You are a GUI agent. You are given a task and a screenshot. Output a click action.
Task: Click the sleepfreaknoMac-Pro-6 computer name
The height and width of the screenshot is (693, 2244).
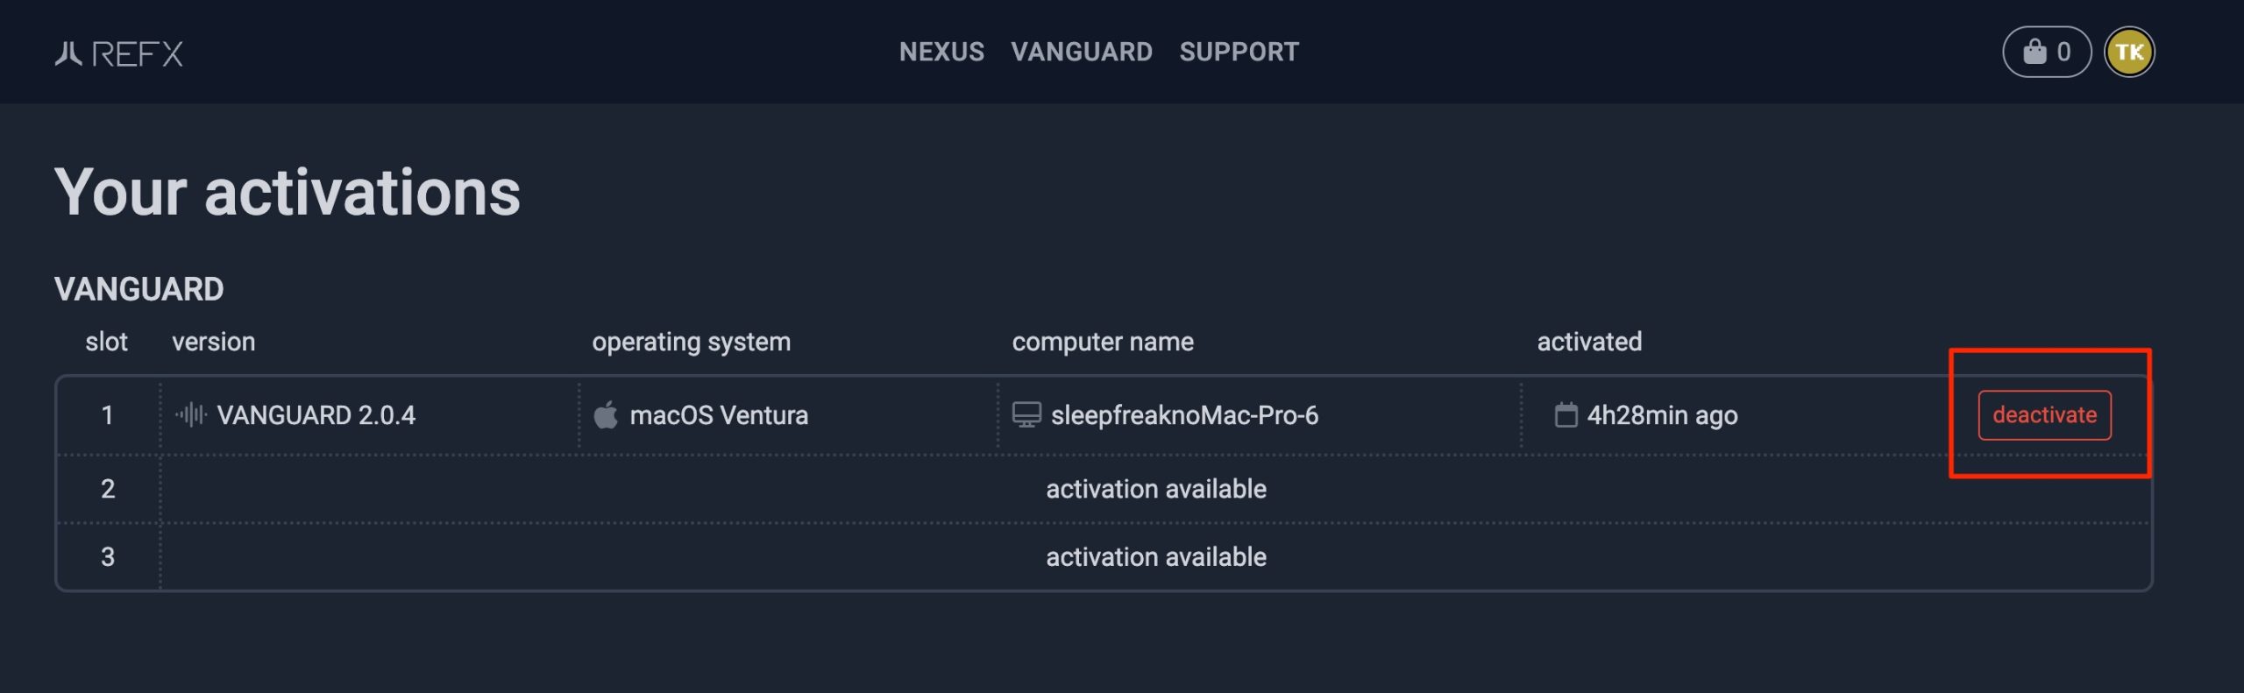[x=1184, y=415]
